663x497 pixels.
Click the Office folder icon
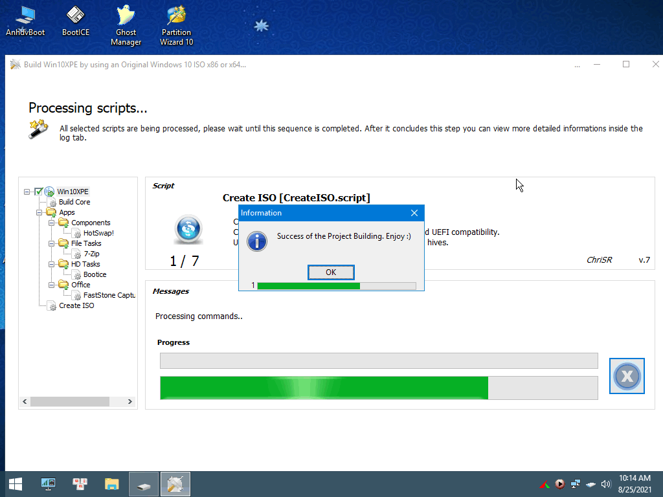63,285
